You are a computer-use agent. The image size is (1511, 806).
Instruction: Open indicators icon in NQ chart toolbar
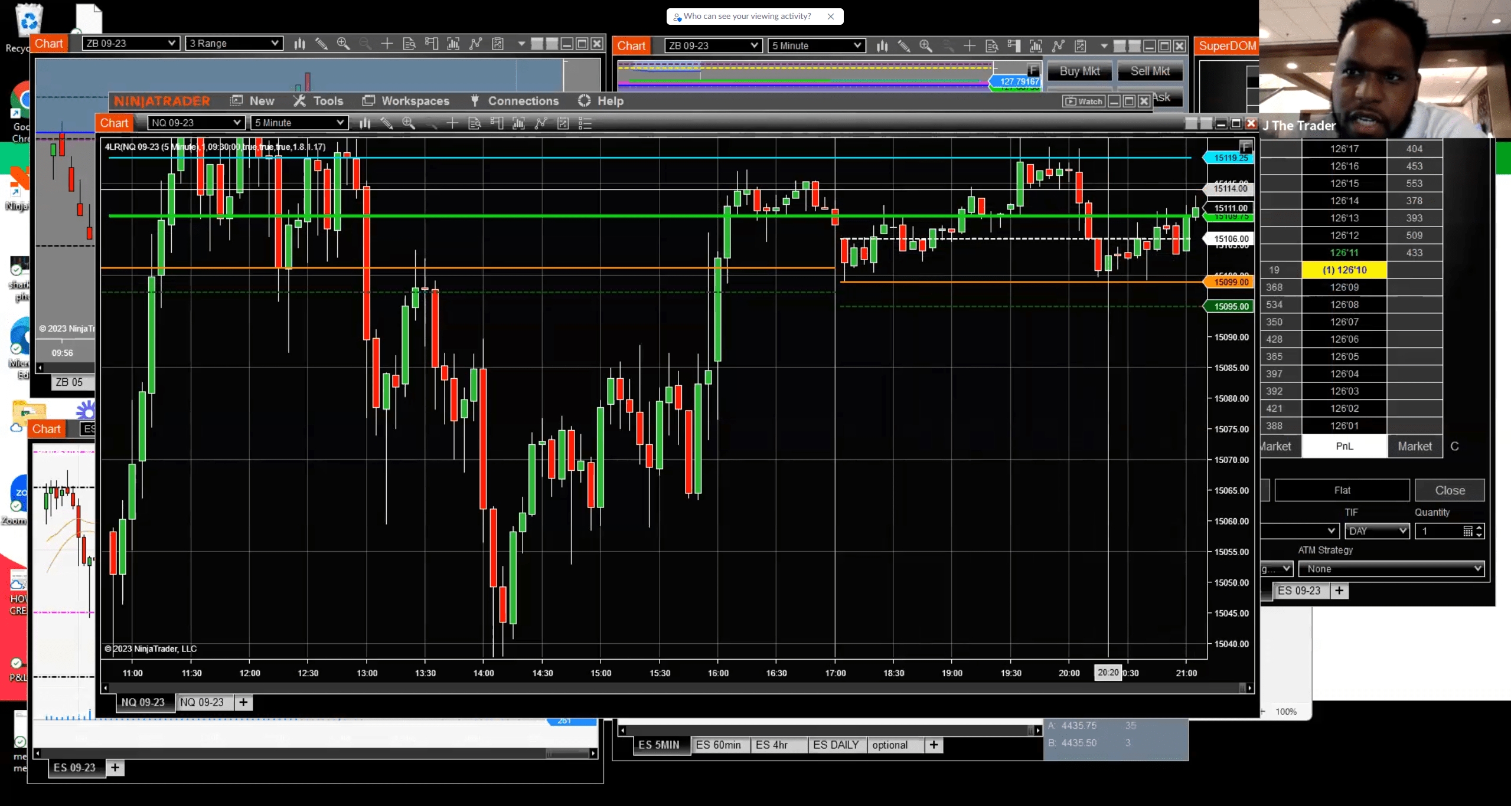pyautogui.click(x=518, y=123)
